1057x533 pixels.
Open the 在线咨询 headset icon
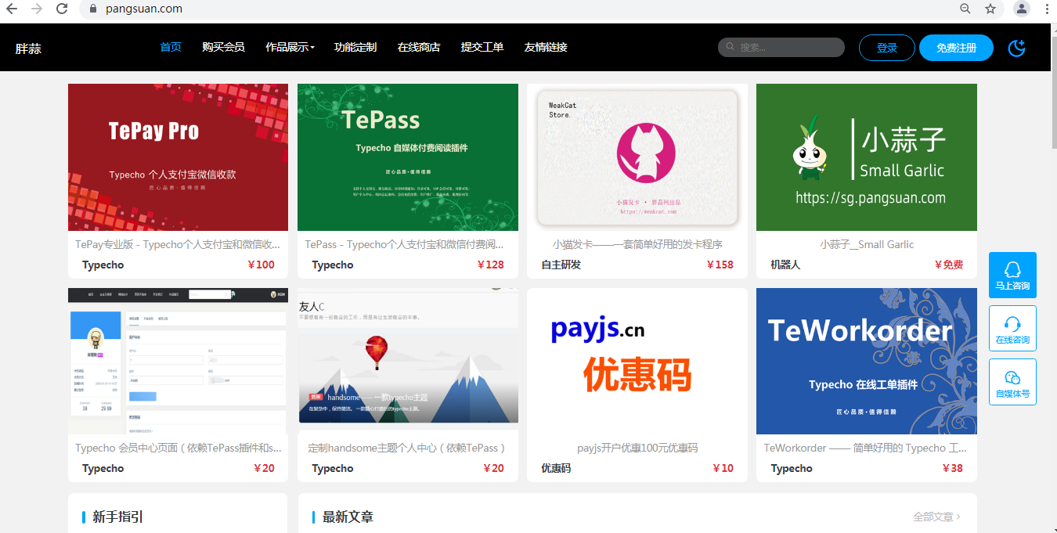coord(1012,324)
